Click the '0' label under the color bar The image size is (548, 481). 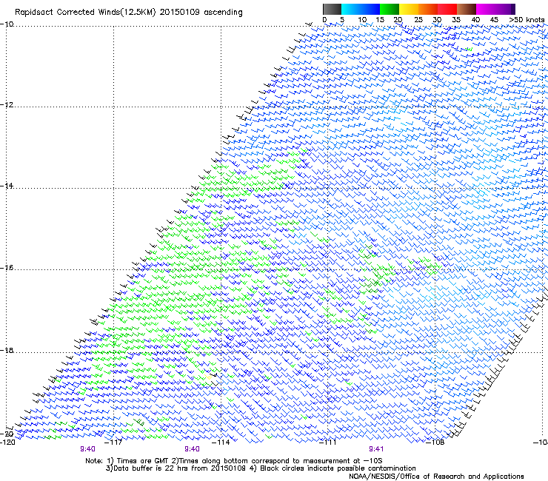(324, 20)
